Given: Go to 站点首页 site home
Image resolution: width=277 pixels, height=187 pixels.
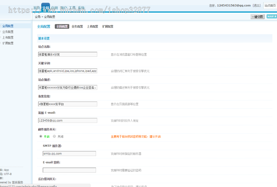Looking at the screenshot, I should [270, 6].
